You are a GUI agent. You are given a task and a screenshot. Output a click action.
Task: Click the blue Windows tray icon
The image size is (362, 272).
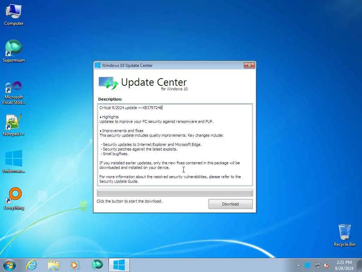(x=307, y=265)
